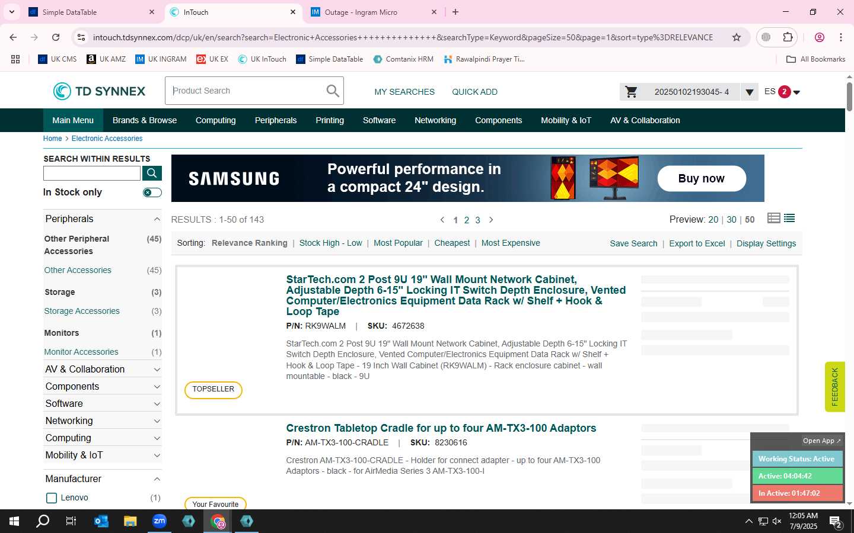Open the Peripherals menu
The height and width of the screenshot is (533, 854).
276,120
